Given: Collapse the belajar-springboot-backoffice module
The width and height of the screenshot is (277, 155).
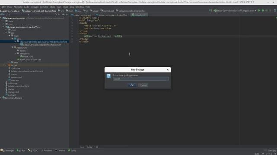Looking at the screenshot, I should [3, 27].
